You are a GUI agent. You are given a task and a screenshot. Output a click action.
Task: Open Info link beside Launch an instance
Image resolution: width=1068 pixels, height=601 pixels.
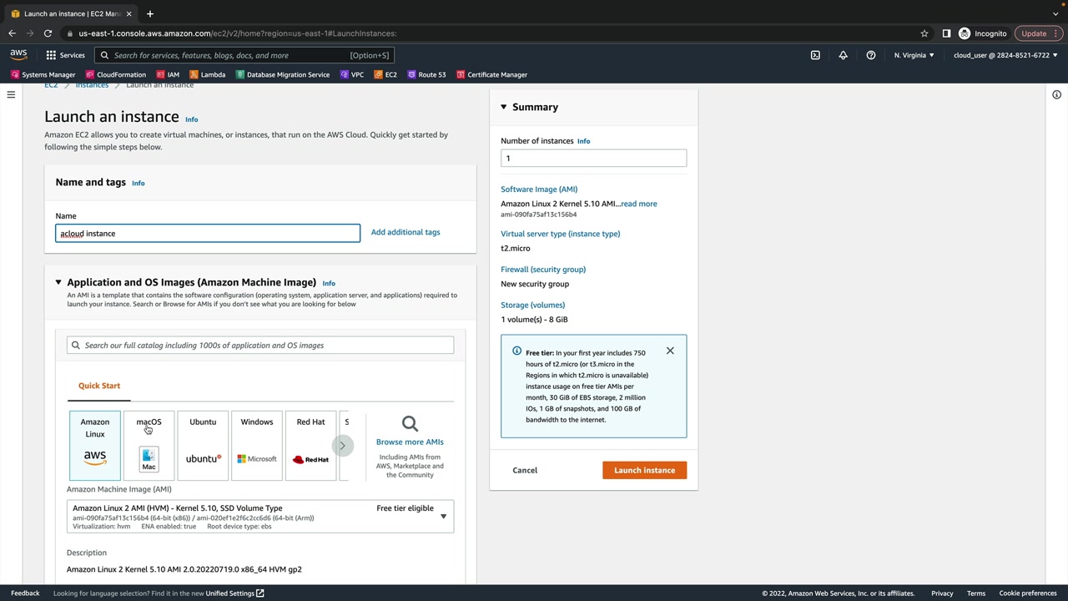tap(191, 119)
